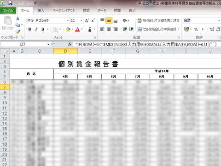The height and width of the screenshot is (166, 221).
Task: Open the ファイル tab
Action: tap(8, 11)
